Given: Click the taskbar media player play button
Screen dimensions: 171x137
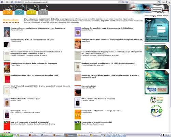Looking at the screenshot, I should pos(110,135).
